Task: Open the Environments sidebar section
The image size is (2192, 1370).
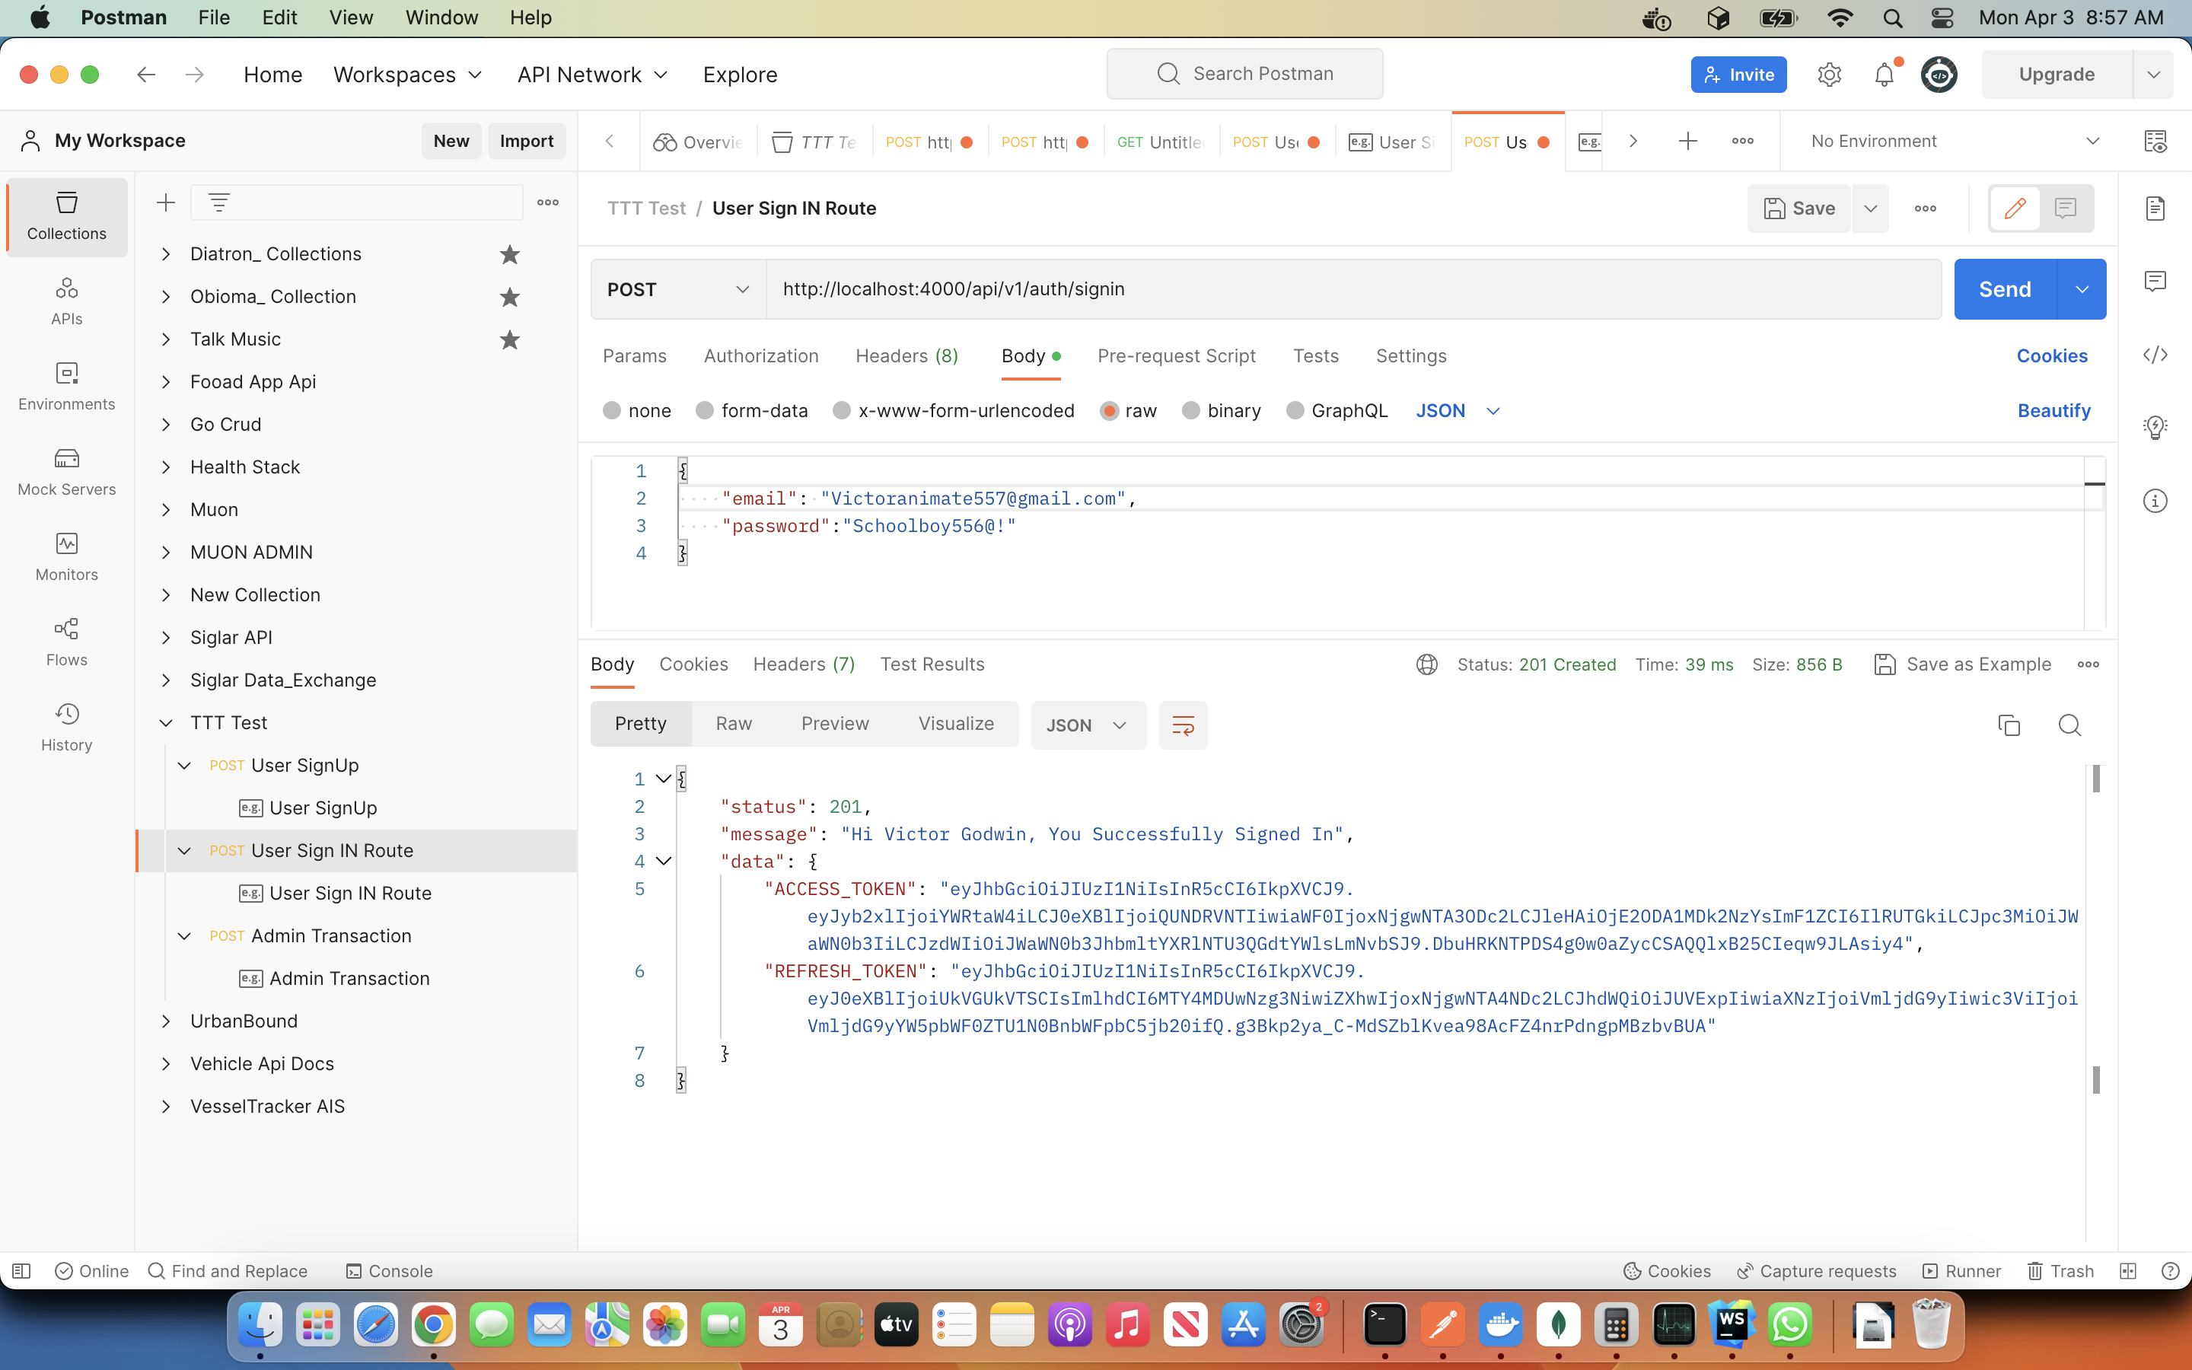Action: [x=66, y=387]
